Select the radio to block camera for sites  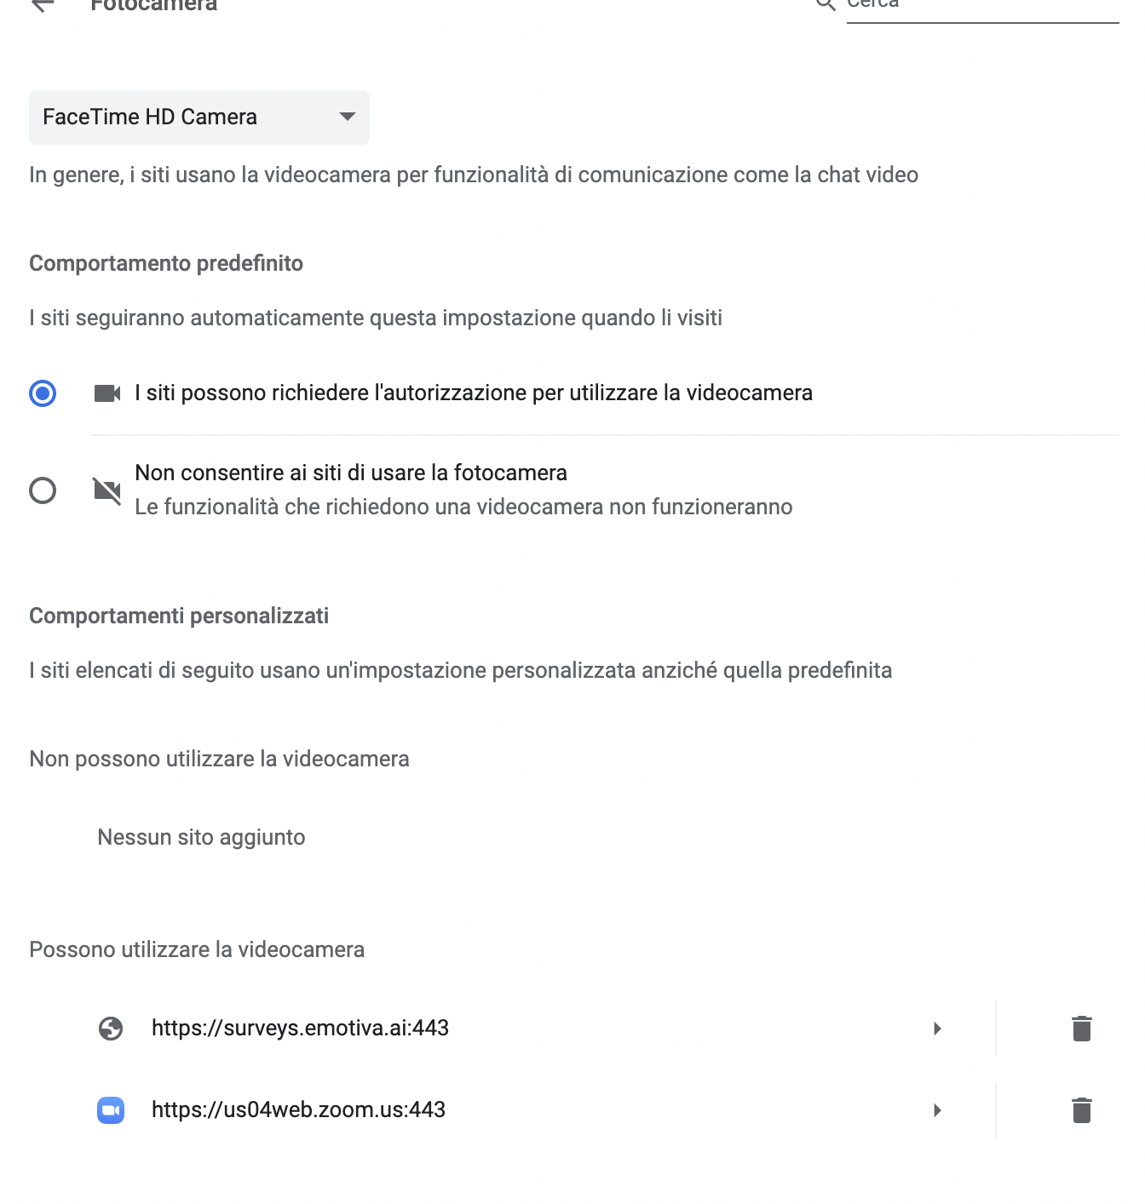(43, 490)
